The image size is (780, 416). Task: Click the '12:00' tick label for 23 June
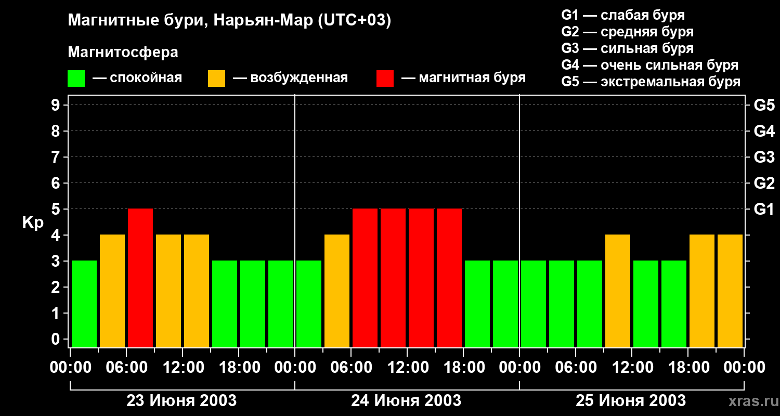(183, 368)
